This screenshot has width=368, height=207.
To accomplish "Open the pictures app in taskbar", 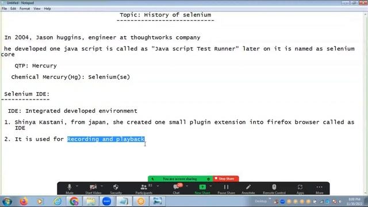I will click(x=157, y=201).
